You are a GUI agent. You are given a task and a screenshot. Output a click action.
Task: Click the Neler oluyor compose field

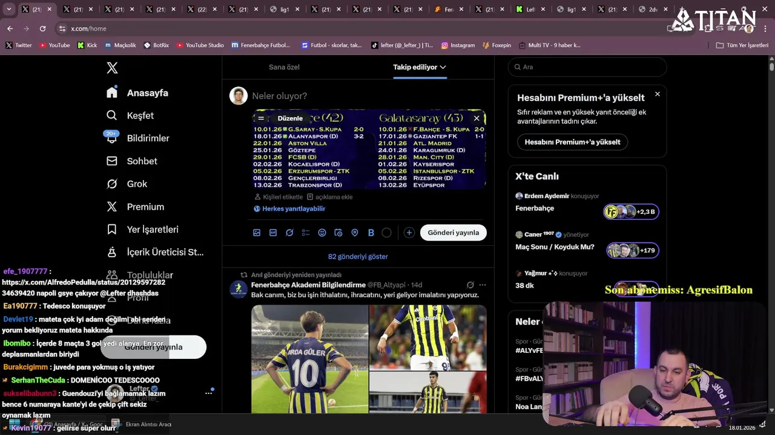tap(367, 96)
